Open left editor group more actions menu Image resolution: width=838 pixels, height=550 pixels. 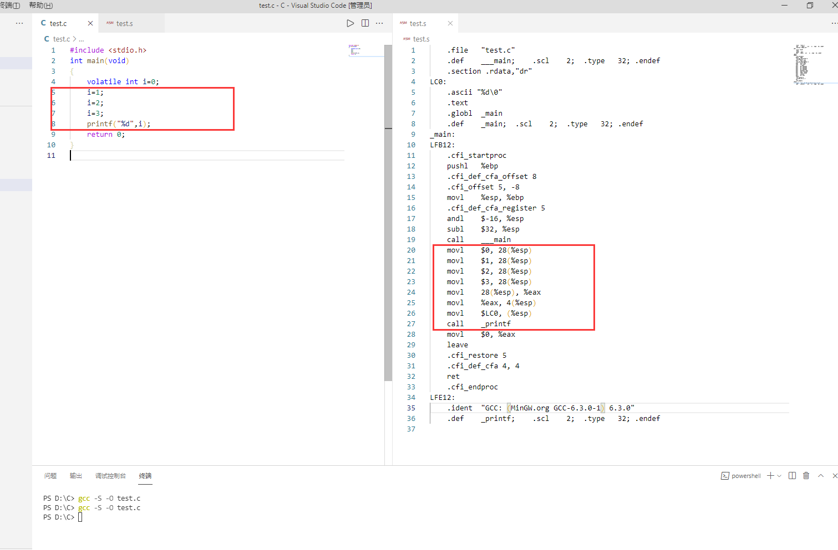point(379,23)
